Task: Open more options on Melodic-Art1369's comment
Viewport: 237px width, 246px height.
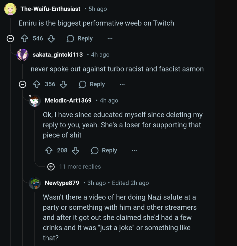Action: (x=134, y=151)
